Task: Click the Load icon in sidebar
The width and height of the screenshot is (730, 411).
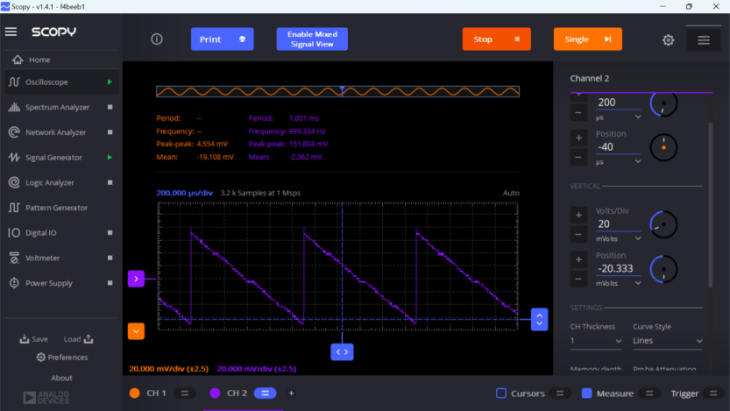Action: (x=89, y=339)
